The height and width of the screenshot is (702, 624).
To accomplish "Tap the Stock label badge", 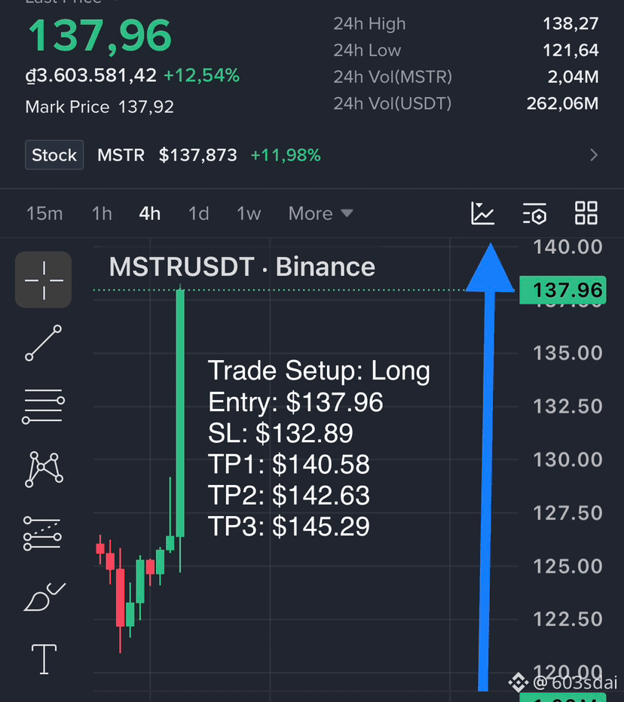I will pos(54,155).
